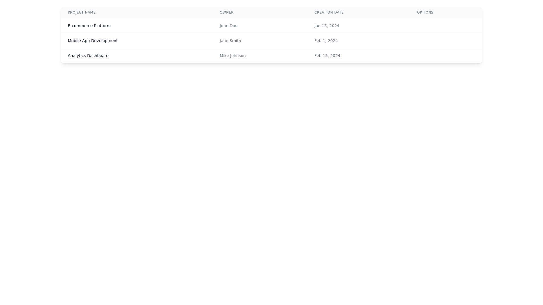This screenshot has height=305, width=543.
Task: Click empty space between Mike Johnson and Feb 15
Action: pos(280,56)
